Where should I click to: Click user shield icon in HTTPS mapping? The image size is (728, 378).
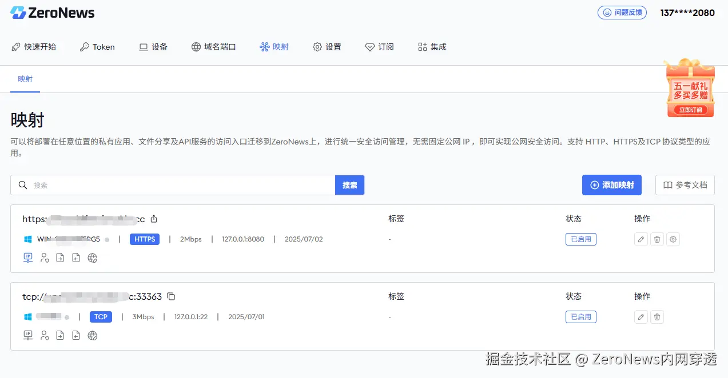point(44,258)
